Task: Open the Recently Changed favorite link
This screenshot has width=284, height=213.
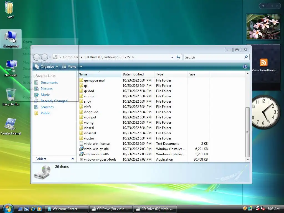Action: coord(54,101)
